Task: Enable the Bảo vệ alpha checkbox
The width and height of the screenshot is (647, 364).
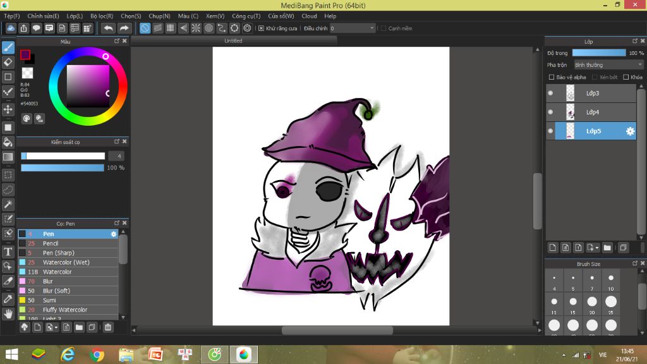Action: coord(551,77)
